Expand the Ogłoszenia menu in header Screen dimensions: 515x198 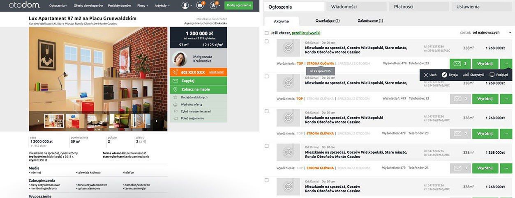pyautogui.click(x=58, y=6)
